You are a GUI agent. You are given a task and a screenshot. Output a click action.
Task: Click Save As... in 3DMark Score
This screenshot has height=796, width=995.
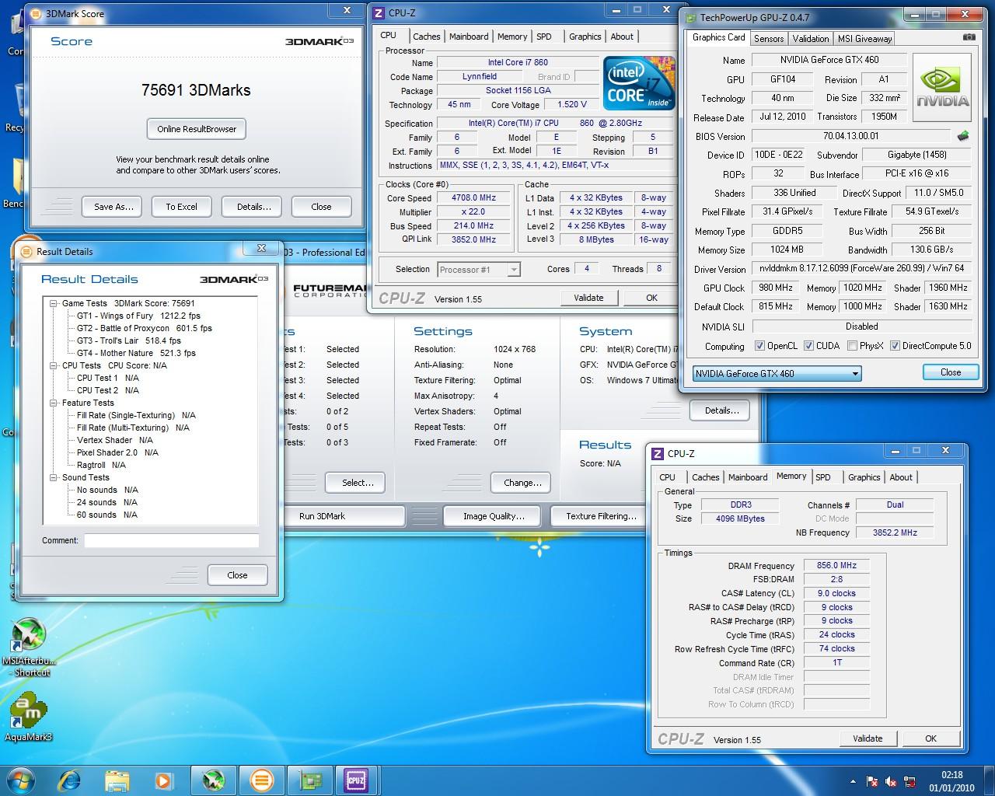(113, 207)
